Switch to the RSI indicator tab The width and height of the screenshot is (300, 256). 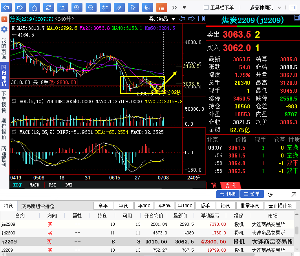52,185
